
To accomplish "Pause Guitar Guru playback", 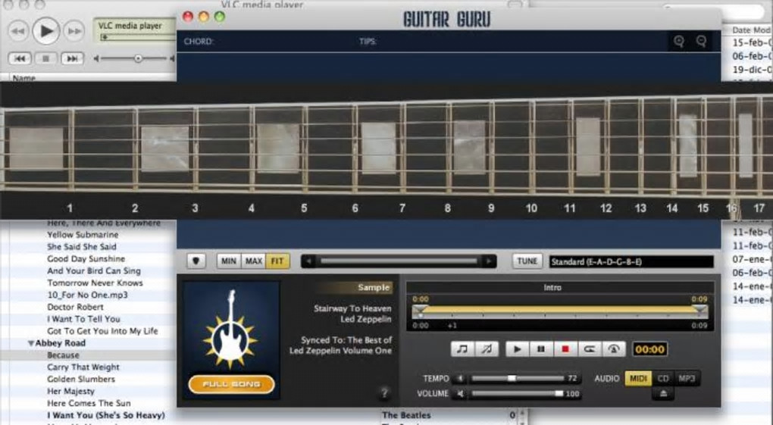I will point(541,349).
